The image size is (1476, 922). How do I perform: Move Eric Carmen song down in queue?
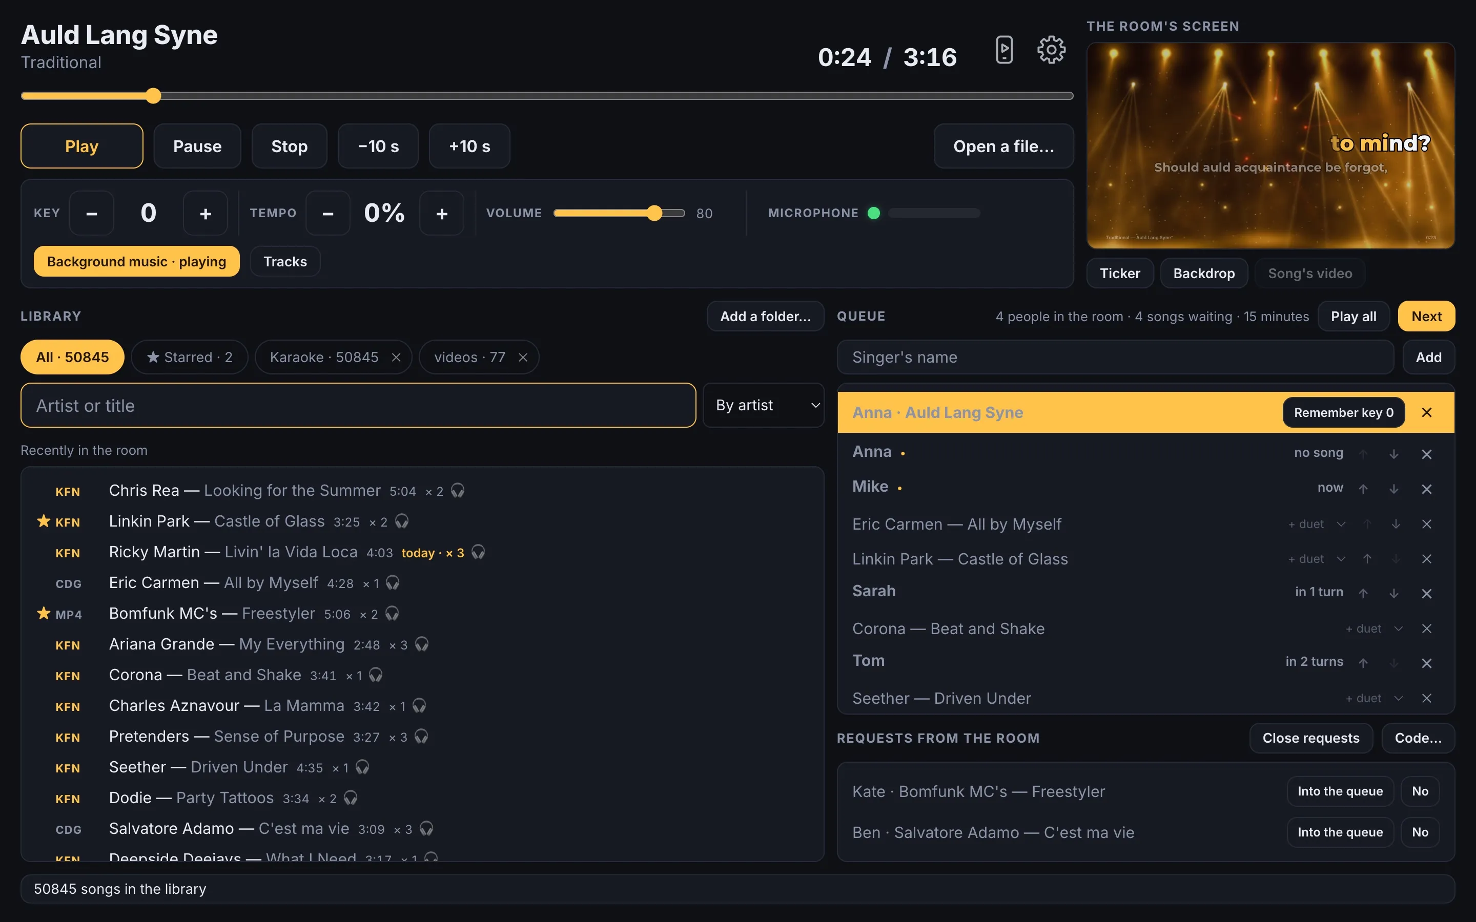click(1396, 525)
